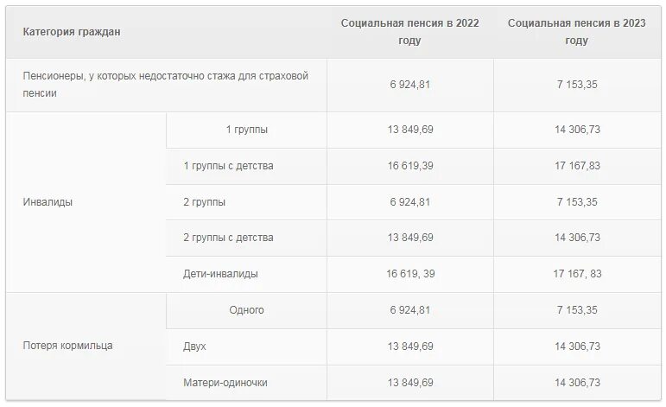Click 2023 value 17 167,83 for 1 группы с детства
This screenshot has width=666, height=407.
576,166
